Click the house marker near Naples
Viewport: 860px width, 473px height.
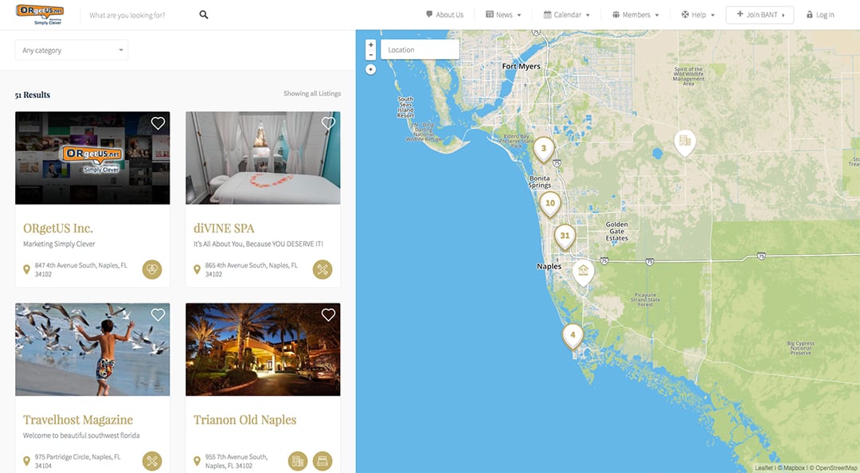(583, 272)
